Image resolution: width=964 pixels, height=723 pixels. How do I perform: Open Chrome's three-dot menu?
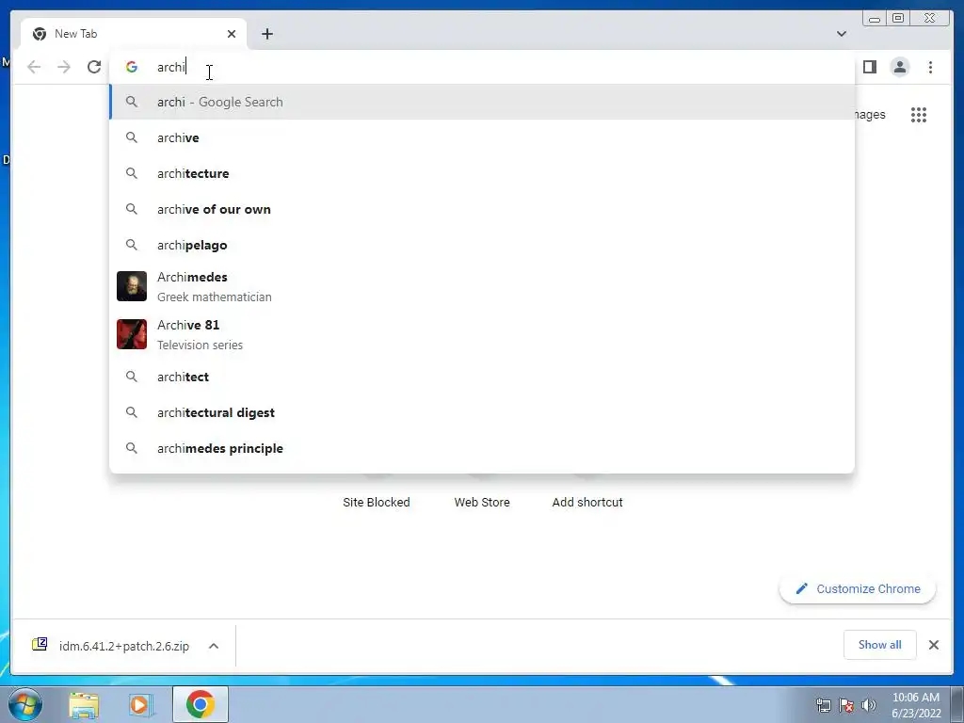(x=930, y=67)
